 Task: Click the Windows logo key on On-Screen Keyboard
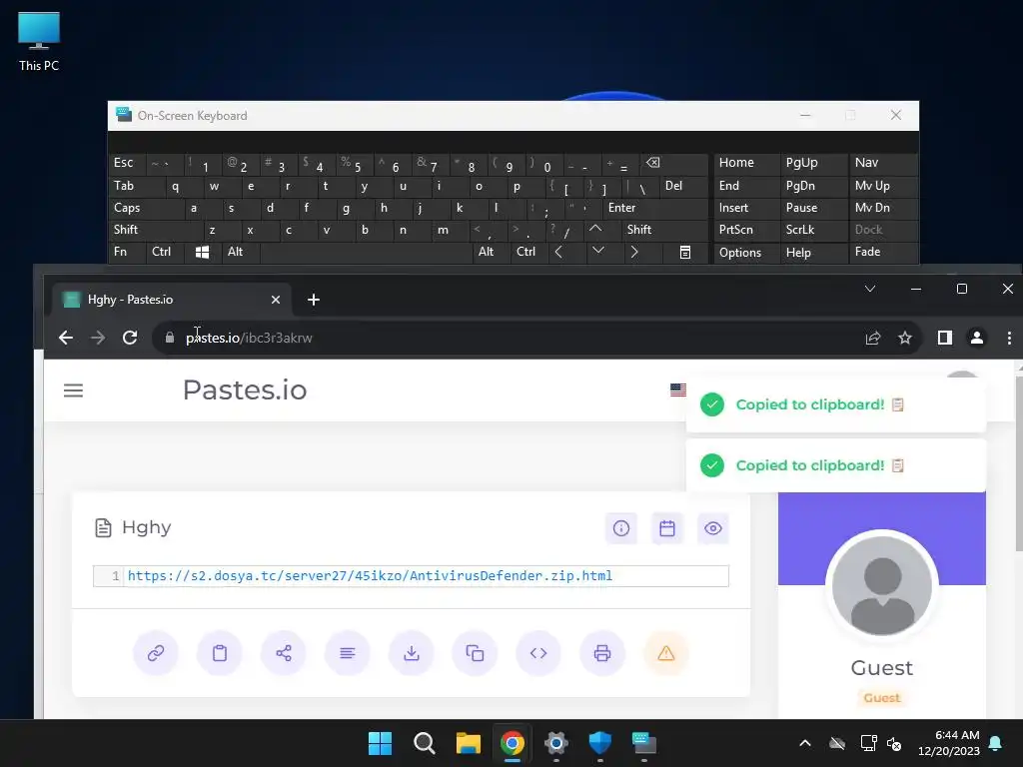pos(202,252)
